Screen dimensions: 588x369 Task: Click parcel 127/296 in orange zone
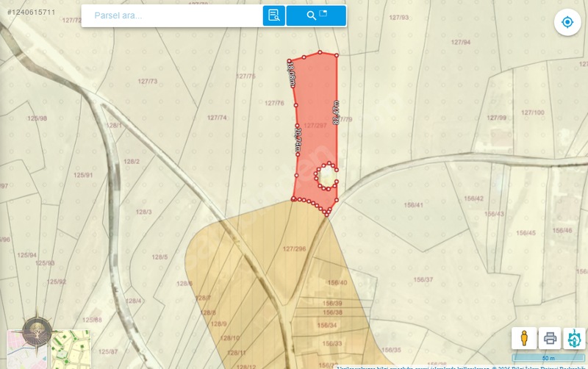pyautogui.click(x=294, y=248)
